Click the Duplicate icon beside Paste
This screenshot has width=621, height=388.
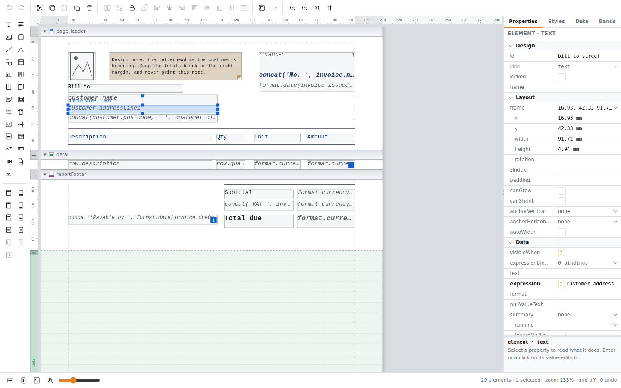[x=77, y=8]
